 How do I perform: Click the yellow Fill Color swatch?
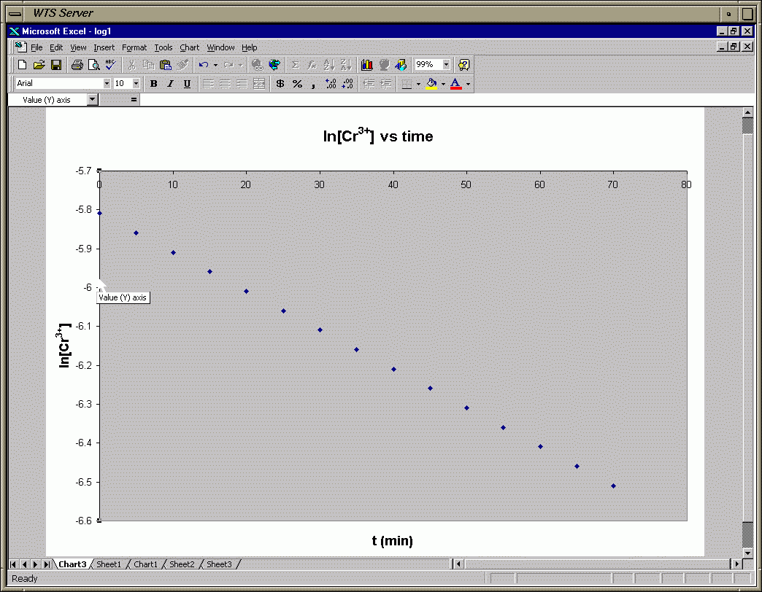tap(431, 84)
